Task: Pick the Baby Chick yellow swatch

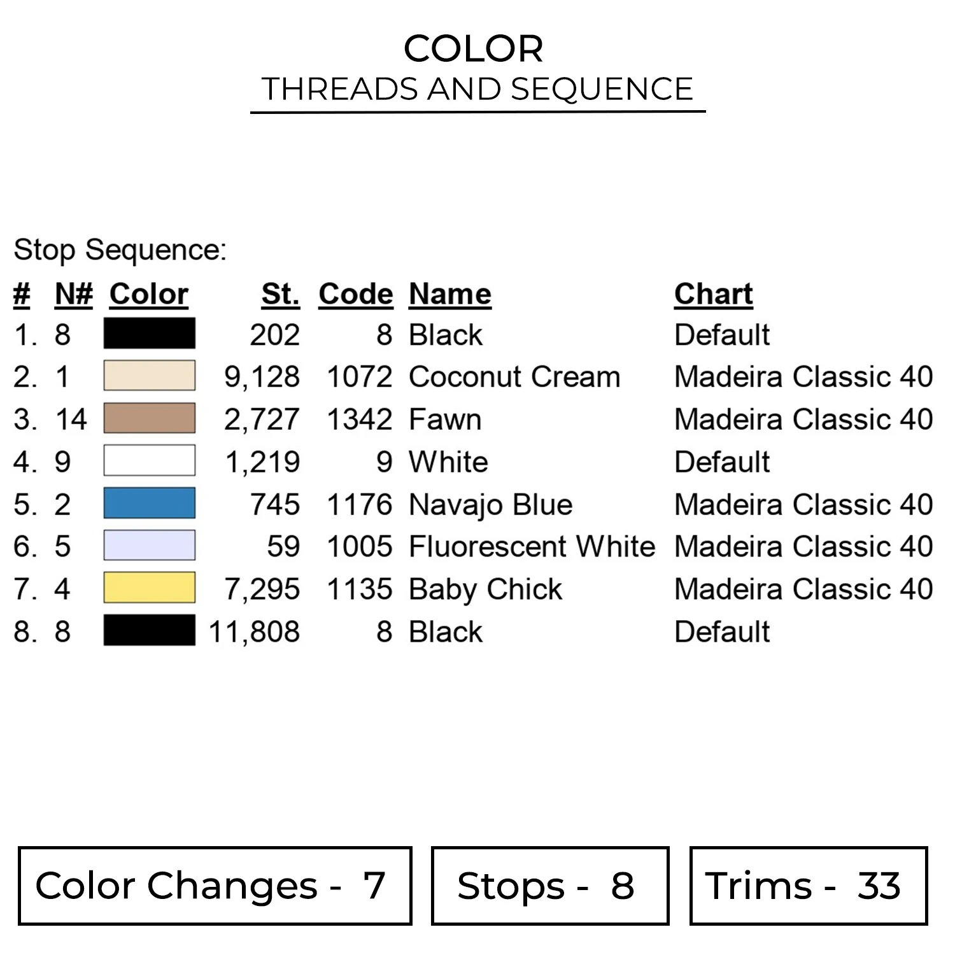Action: 150,588
